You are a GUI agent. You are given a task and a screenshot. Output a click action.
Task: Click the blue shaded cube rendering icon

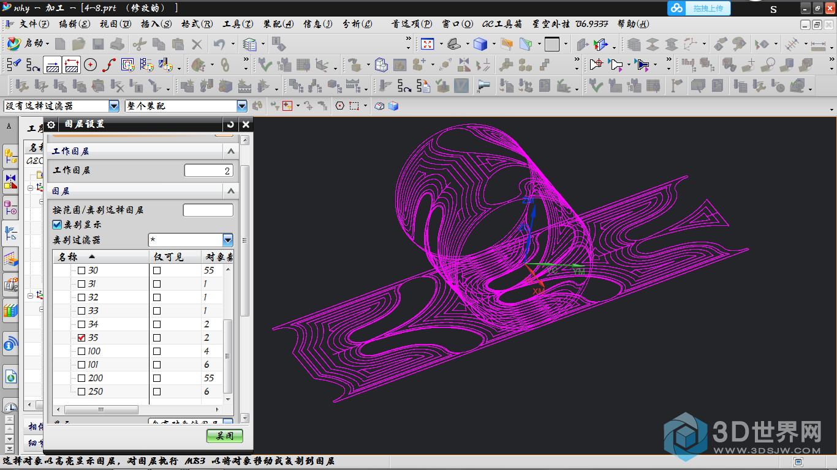(x=480, y=44)
